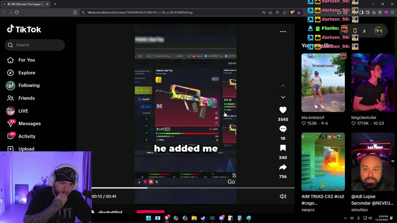Screen dimensions: 397x223
Task: Go to previous video with up chevron
Action: (x=283, y=86)
